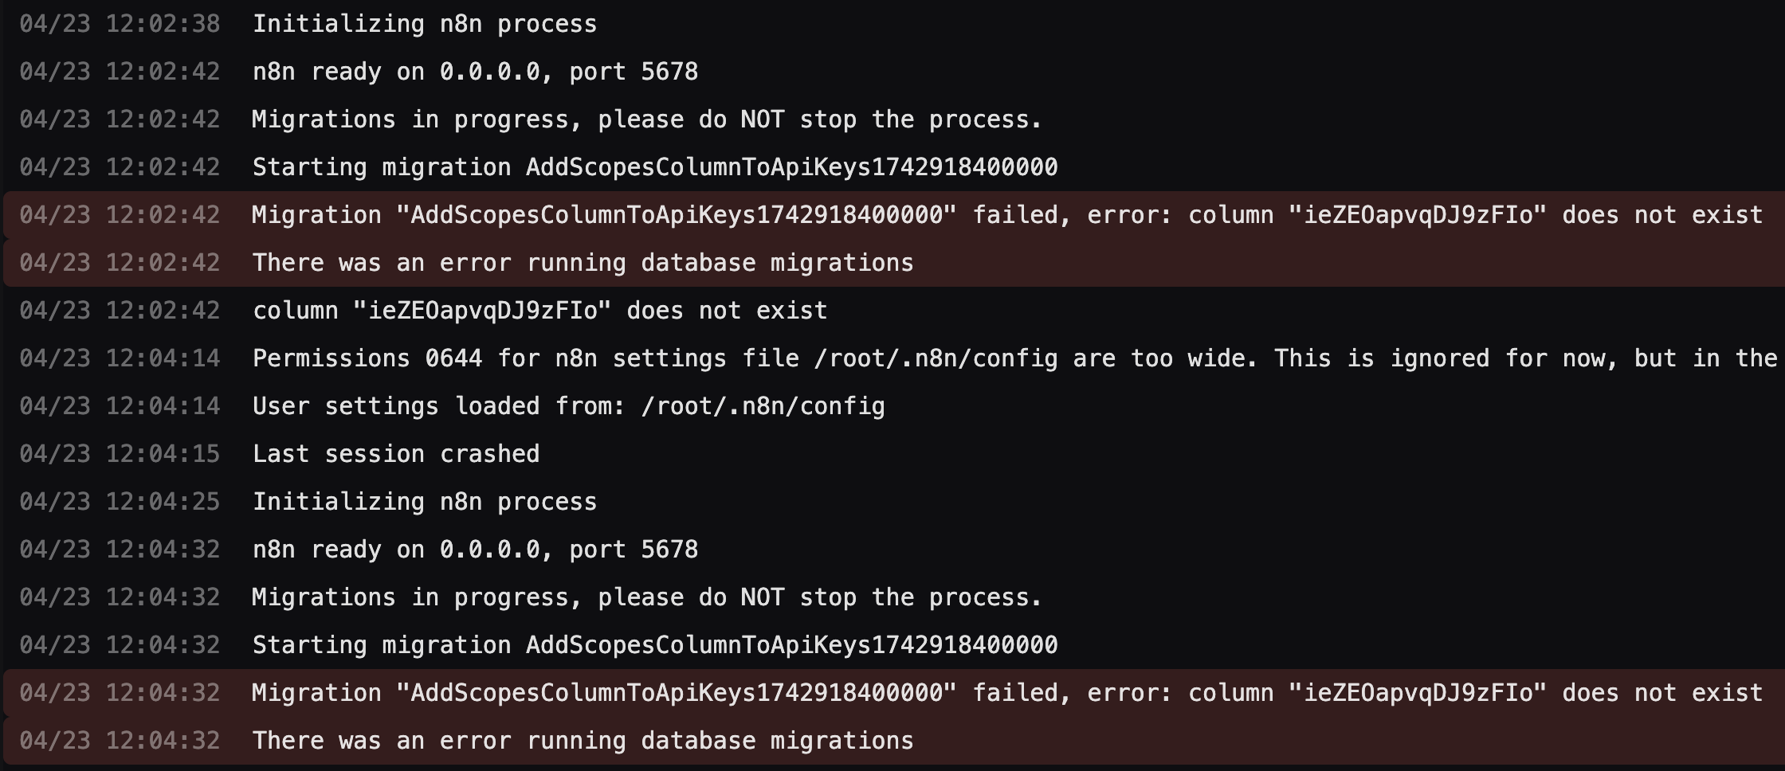Select the first "Migrations in progress" log entry
The image size is (1785, 771).
click(x=892, y=119)
